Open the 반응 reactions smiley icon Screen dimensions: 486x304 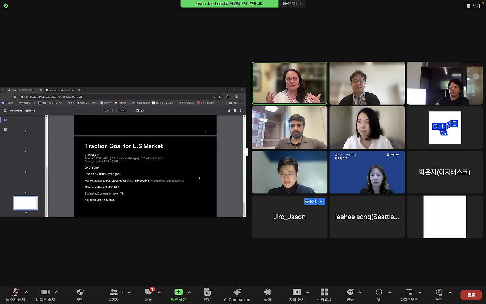pyautogui.click(x=350, y=294)
